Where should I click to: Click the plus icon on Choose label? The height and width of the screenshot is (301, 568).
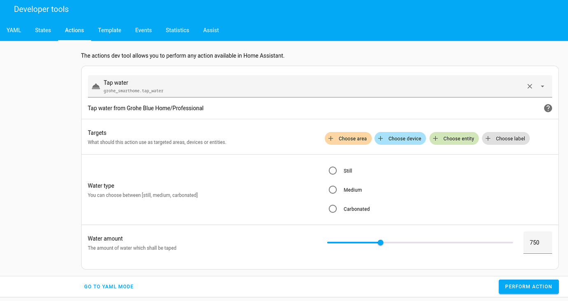pyautogui.click(x=488, y=139)
